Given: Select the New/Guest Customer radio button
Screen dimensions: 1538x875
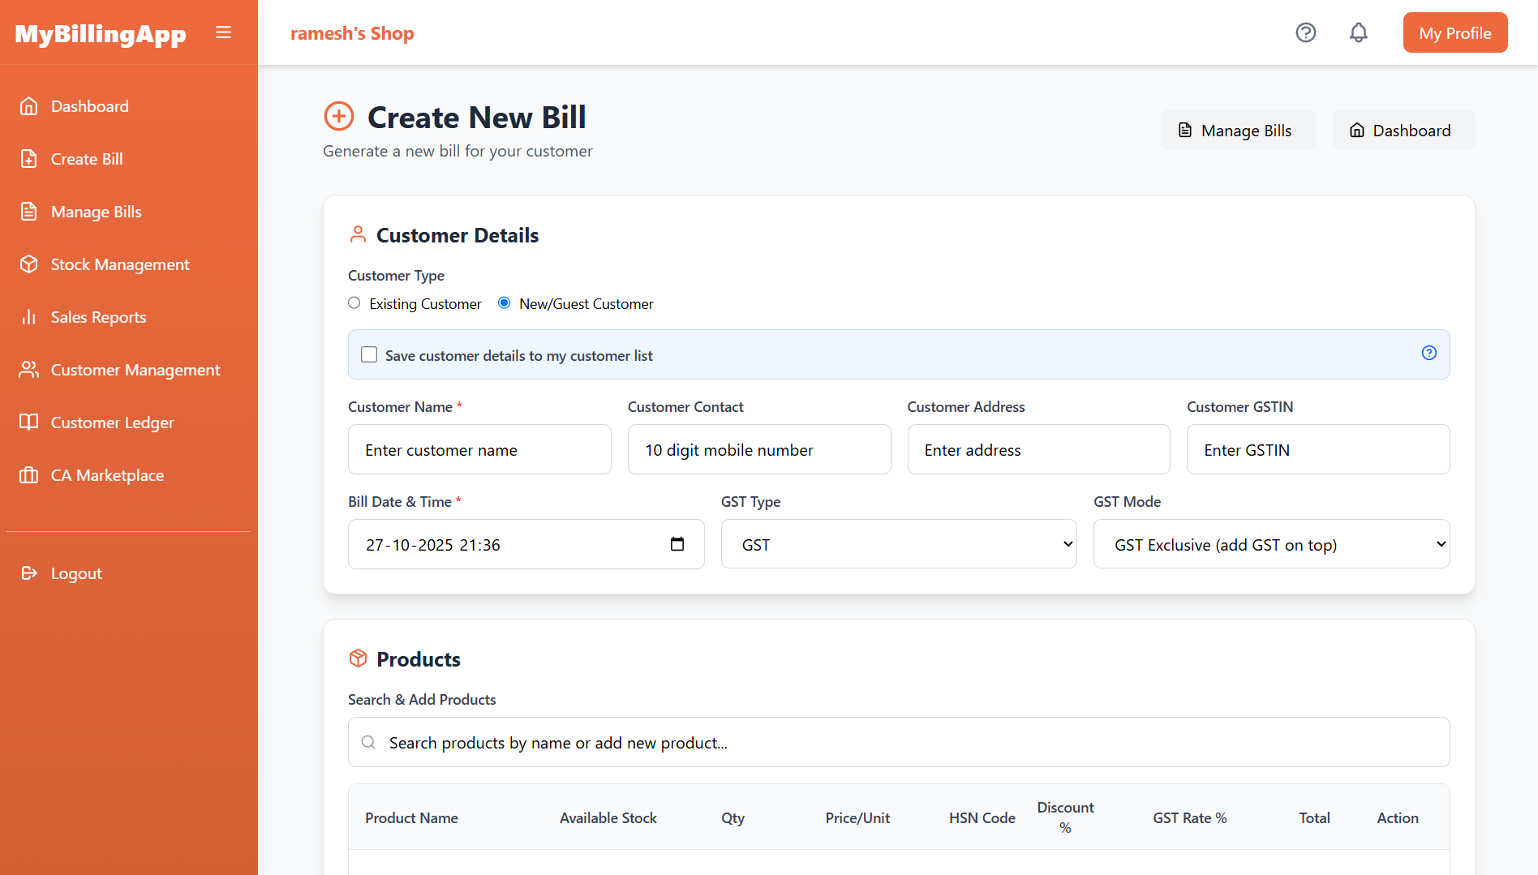Looking at the screenshot, I should [x=504, y=302].
